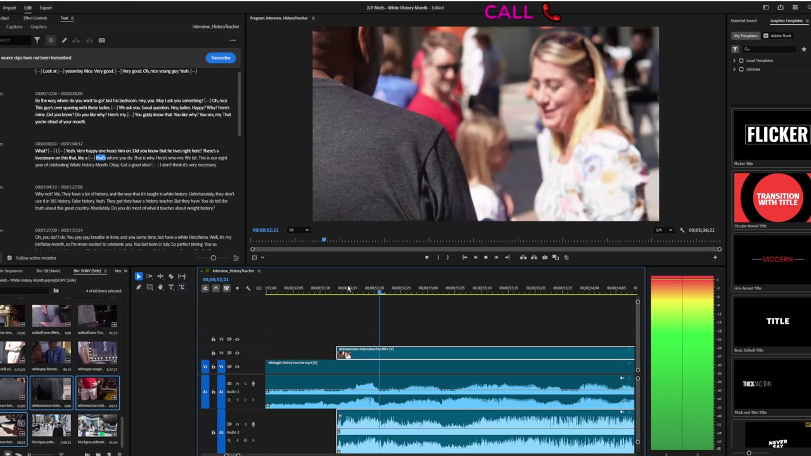The image size is (811, 456).
Task: Click highlighted word "that's" in transcript
Action: (101, 158)
